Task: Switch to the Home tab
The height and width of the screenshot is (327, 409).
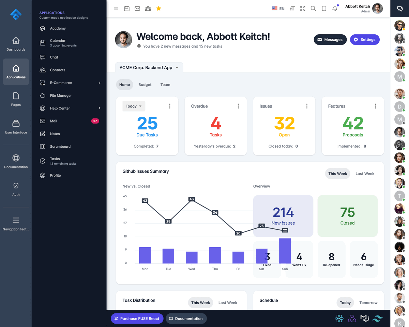Action: (124, 85)
